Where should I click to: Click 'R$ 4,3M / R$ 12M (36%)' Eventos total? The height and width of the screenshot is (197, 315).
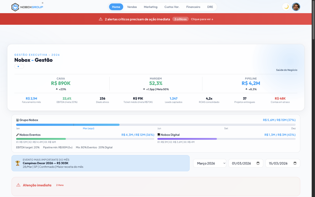[138, 135]
